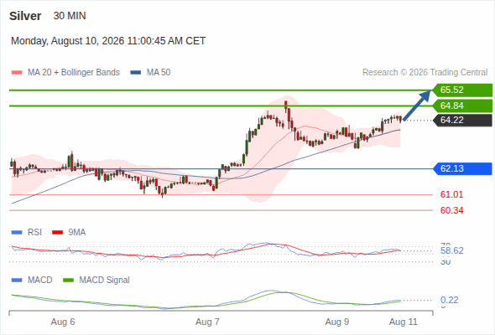Click the red 9MA legend swatch
This screenshot has height=335, width=495.
57,233
